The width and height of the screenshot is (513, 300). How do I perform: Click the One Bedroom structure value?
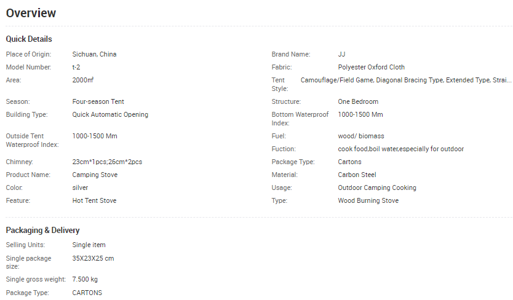click(358, 101)
